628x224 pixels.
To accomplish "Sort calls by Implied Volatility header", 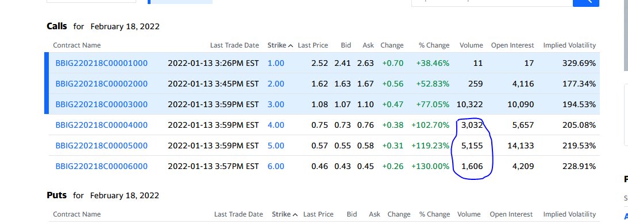I will point(569,45).
